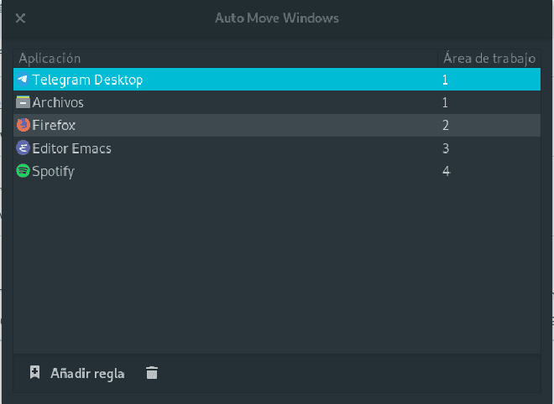Viewport: 554px width, 404px height.
Task: Select the Archivos rule row
Action: (x=277, y=102)
